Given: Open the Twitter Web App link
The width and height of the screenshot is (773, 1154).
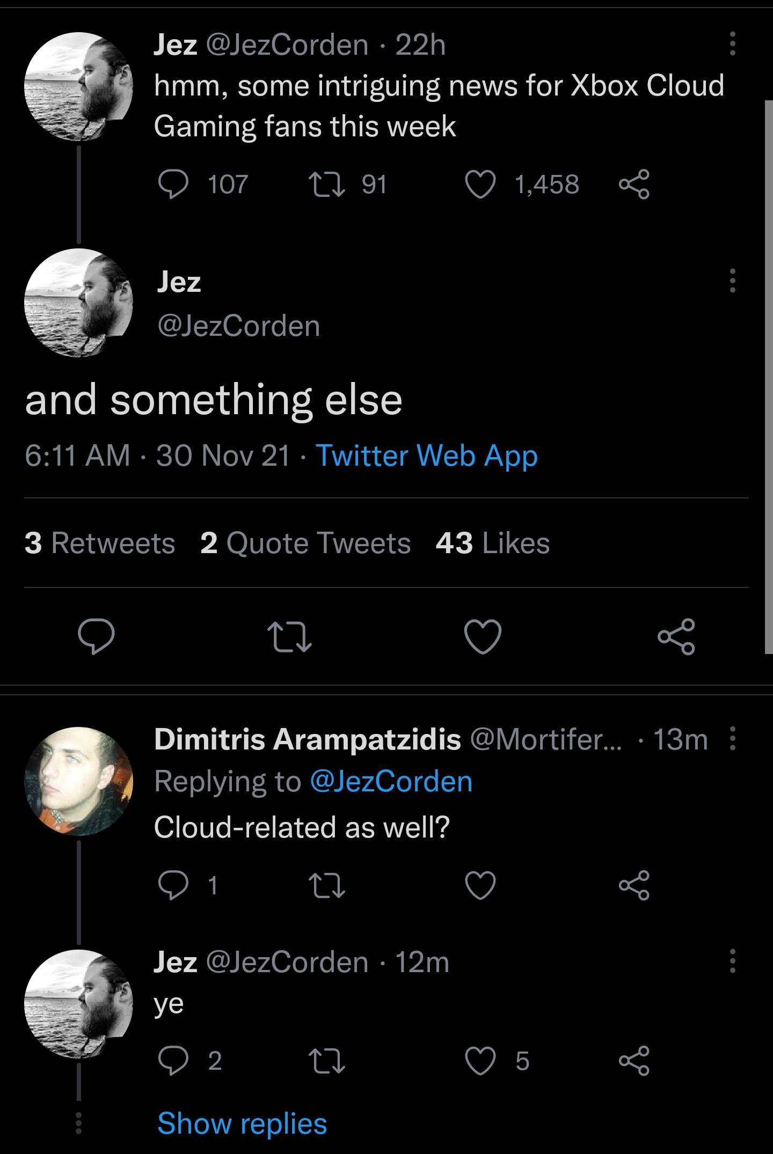Looking at the screenshot, I should pos(426,455).
